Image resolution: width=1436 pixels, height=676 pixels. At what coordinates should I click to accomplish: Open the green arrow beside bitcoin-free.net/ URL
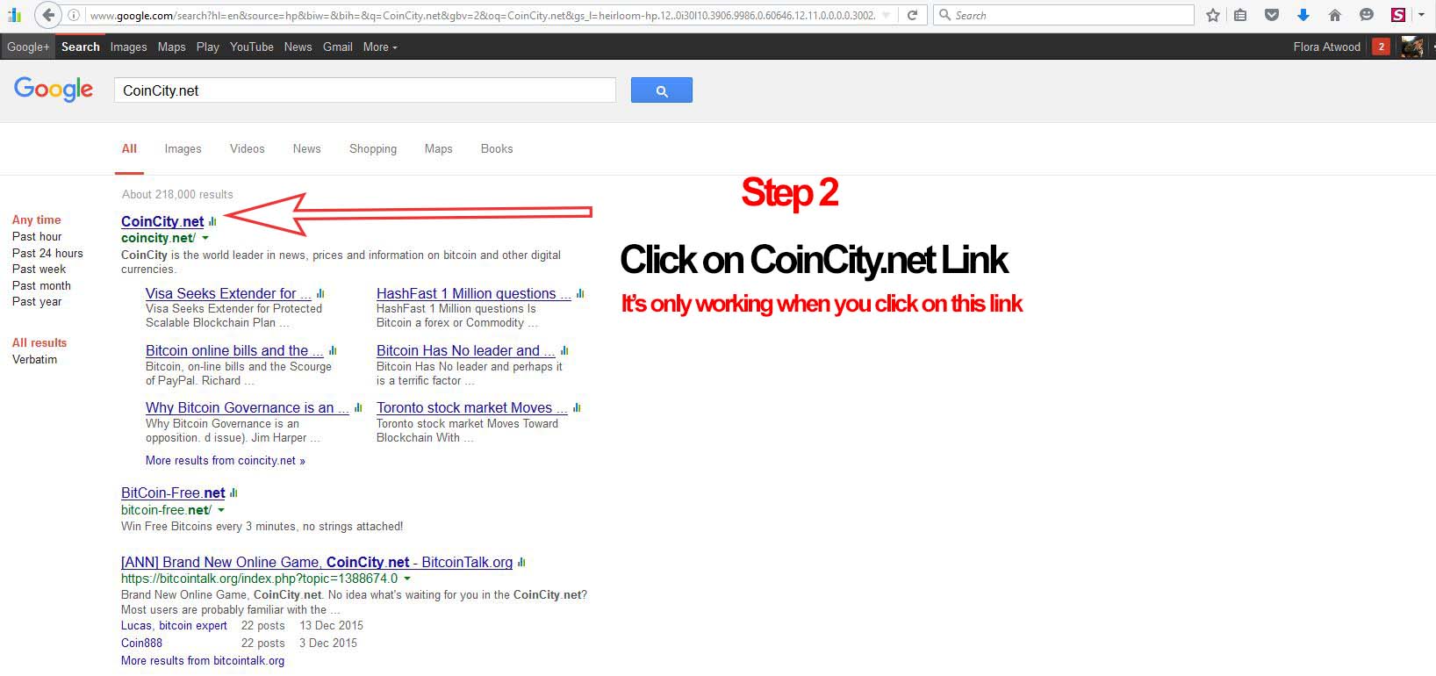tap(221, 510)
